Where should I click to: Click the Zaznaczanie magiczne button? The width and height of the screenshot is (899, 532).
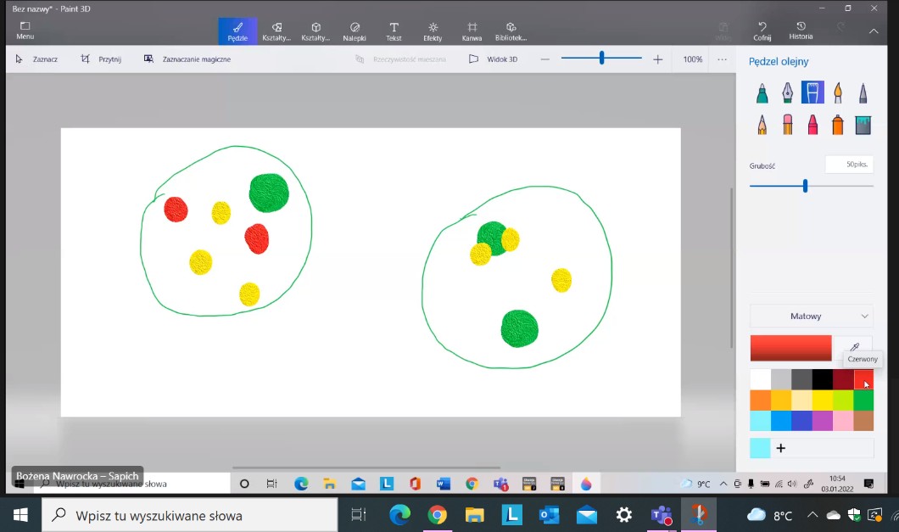187,59
